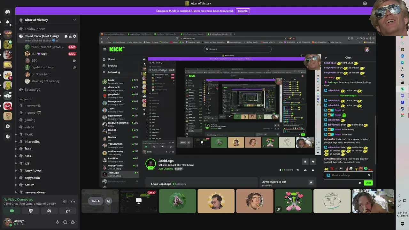Expand the Windows side panel chevron
Image resolution: width=409 pixels, height=230 pixels.
[x=399, y=195]
